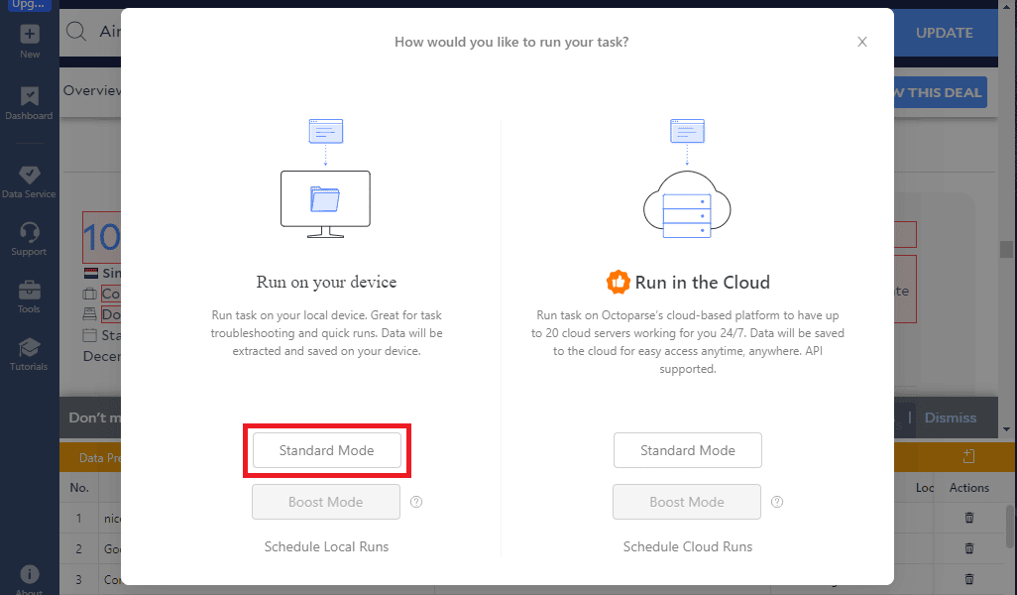1017x595 pixels.
Task: Click row number 2 in the data table
Action: tap(79, 549)
